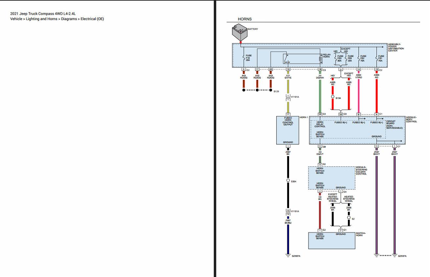Click the RELAY-HORN label
Image resolution: width=430 pixels, height=277 pixels.
pos(327,56)
